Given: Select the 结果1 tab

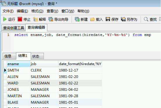Looking at the screenshot, I should tap(24, 56).
